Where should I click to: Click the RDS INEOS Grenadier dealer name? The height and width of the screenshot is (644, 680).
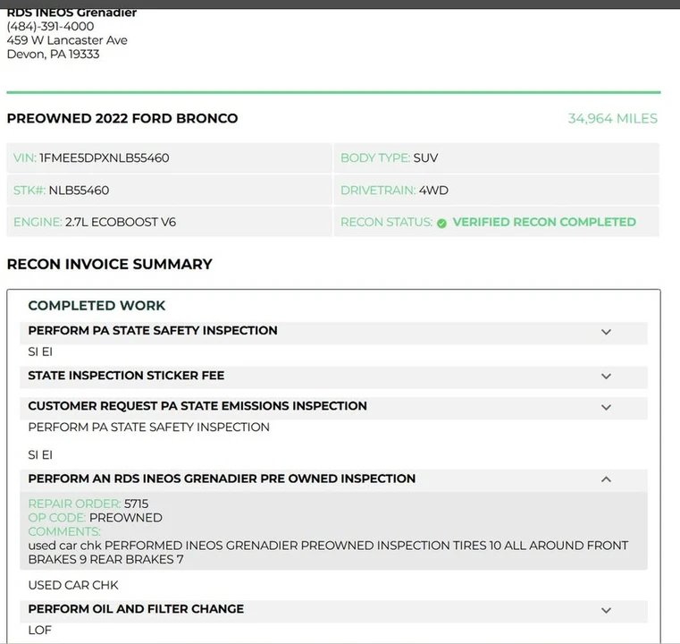[x=71, y=13]
